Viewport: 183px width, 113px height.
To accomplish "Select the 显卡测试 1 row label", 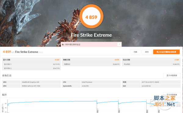I will (8, 64).
